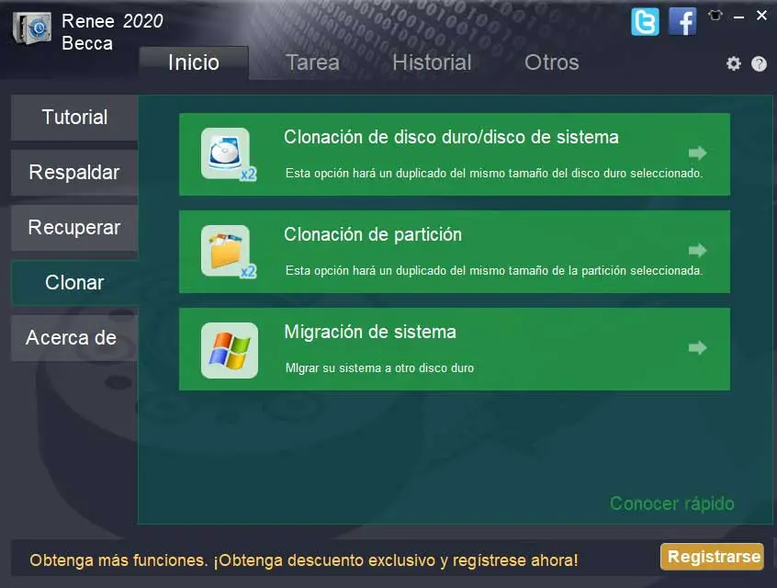Screen dimensions: 777x588
Task: Click the Registrarse button
Action: pyautogui.click(x=712, y=557)
